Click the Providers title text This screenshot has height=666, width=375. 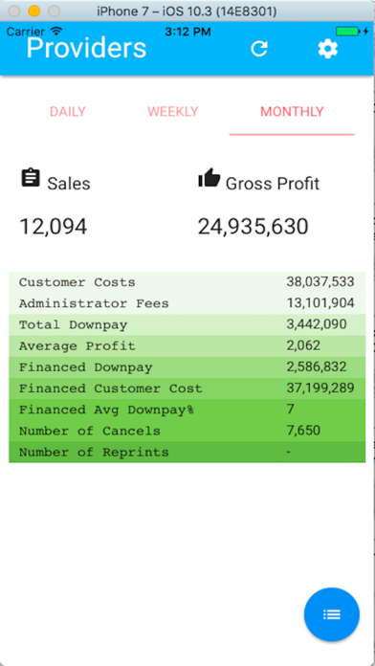pos(87,48)
